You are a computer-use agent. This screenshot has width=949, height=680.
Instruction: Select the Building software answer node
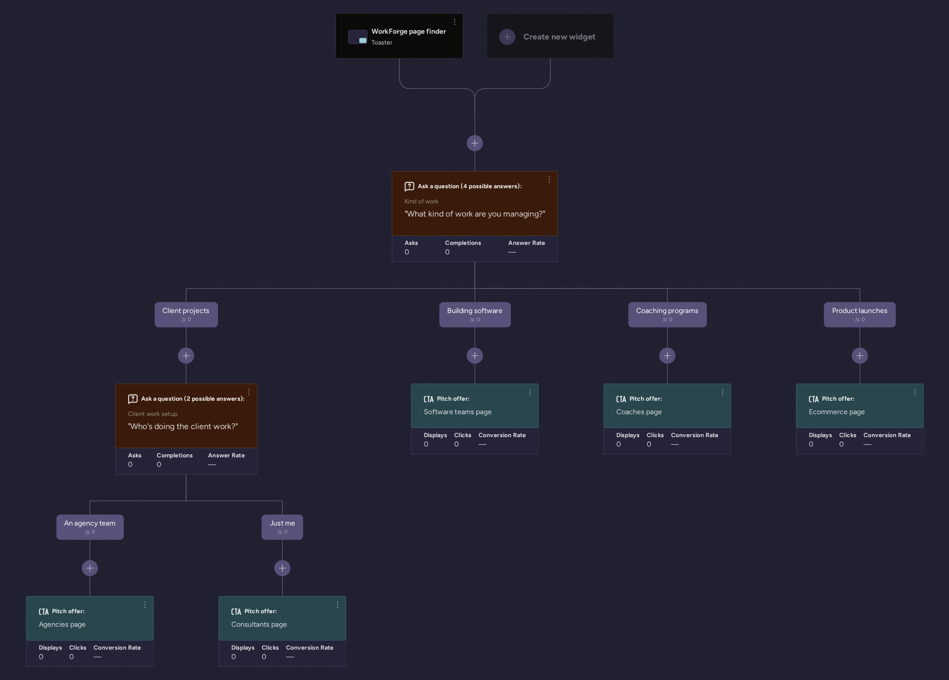click(x=474, y=314)
